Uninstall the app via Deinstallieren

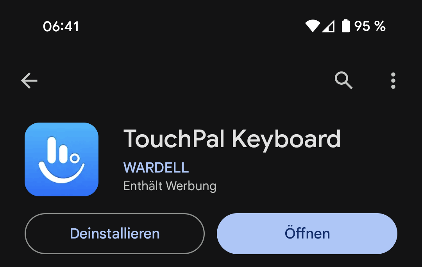(x=114, y=233)
